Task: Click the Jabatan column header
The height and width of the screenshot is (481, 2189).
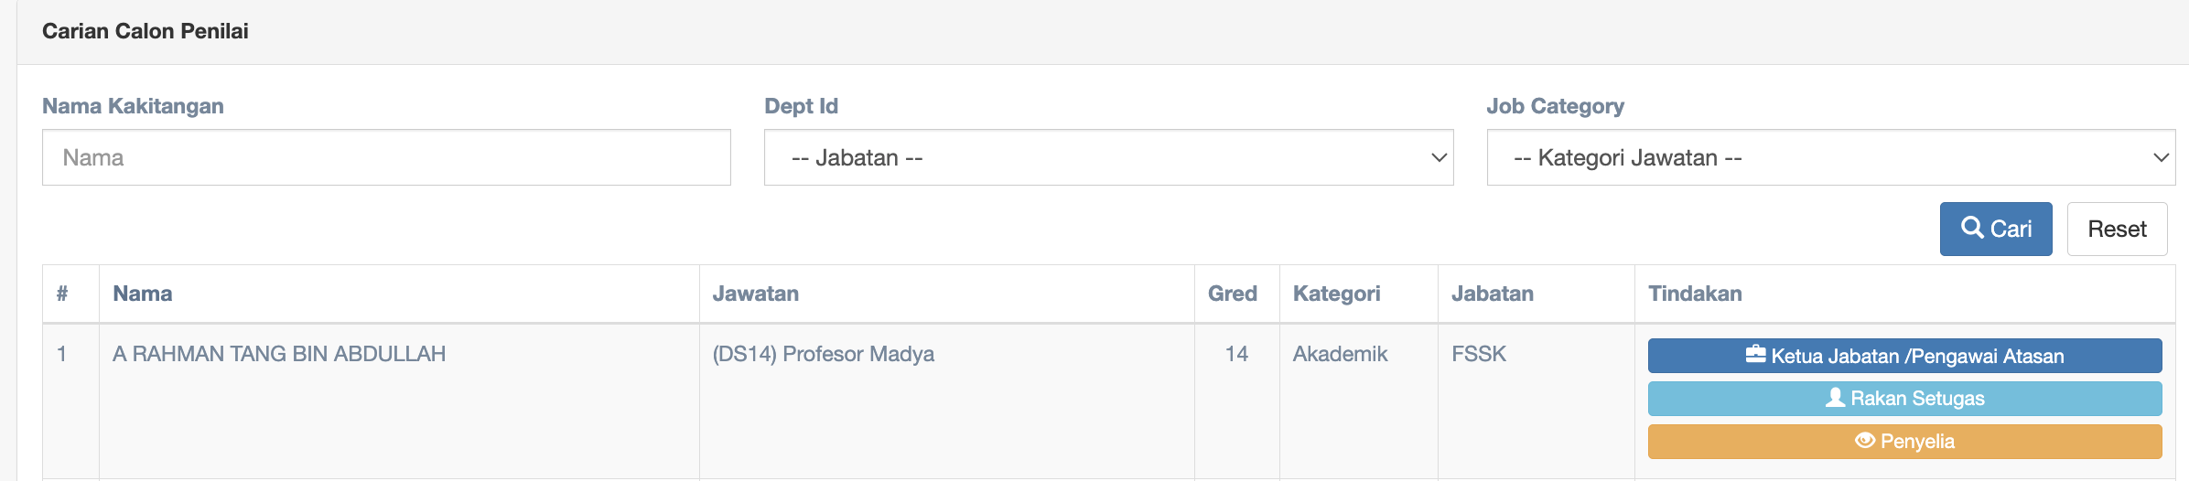Action: (x=1493, y=294)
